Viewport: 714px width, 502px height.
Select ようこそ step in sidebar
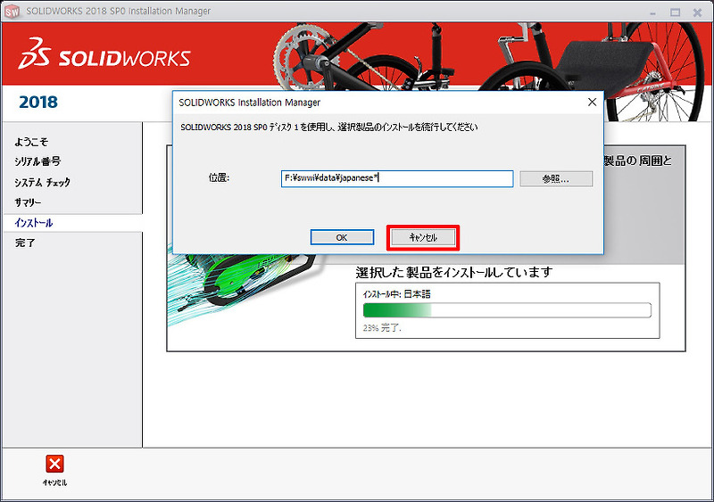(x=31, y=142)
